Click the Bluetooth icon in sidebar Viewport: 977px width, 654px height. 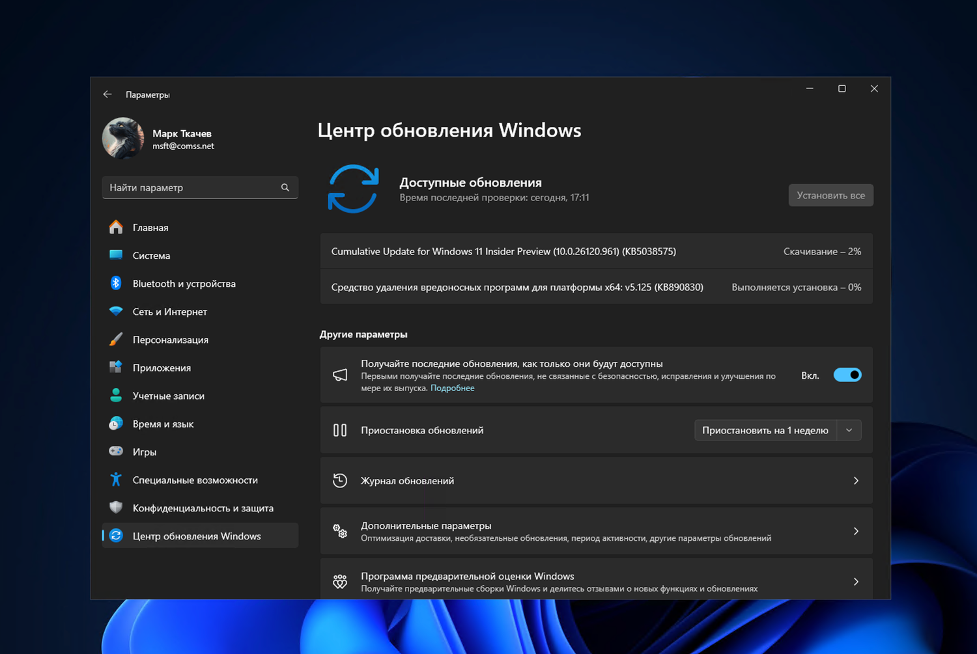pos(116,283)
